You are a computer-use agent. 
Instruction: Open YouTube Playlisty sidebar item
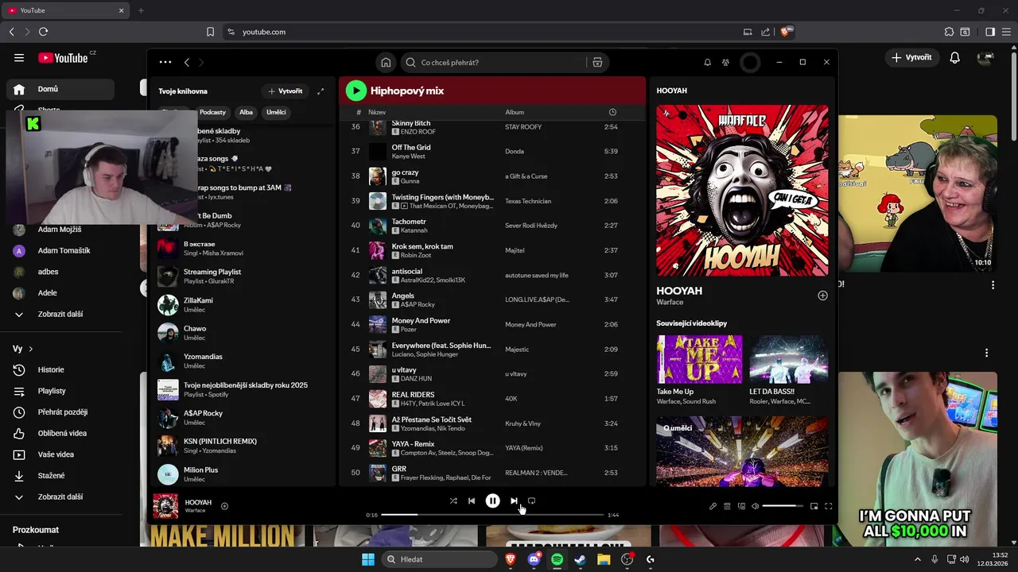tap(60, 391)
